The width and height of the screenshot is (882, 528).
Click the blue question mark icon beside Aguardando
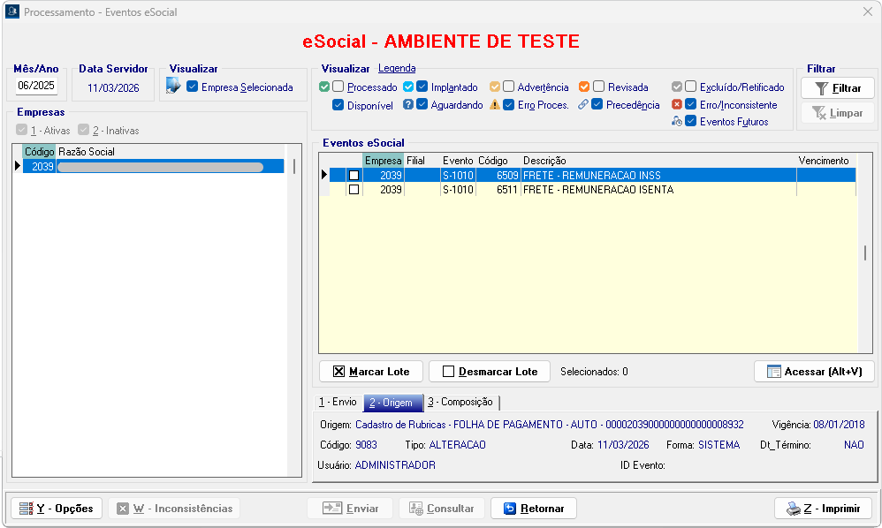(x=408, y=105)
